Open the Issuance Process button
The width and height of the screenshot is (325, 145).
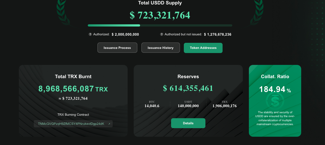click(117, 48)
